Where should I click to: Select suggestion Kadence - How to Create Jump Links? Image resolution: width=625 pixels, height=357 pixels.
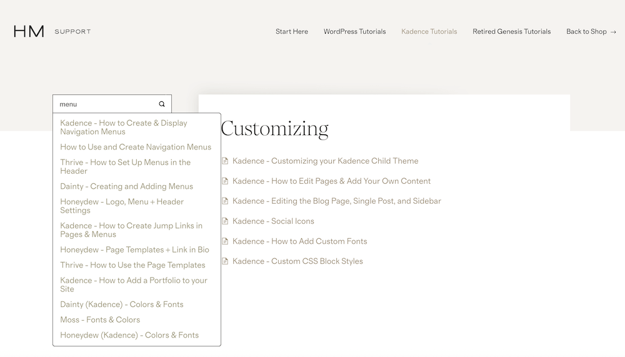click(131, 230)
